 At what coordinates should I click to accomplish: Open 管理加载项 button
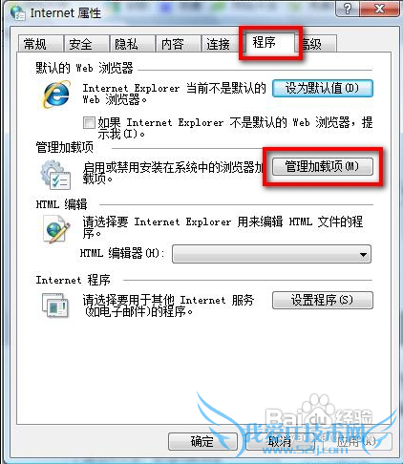coord(323,166)
